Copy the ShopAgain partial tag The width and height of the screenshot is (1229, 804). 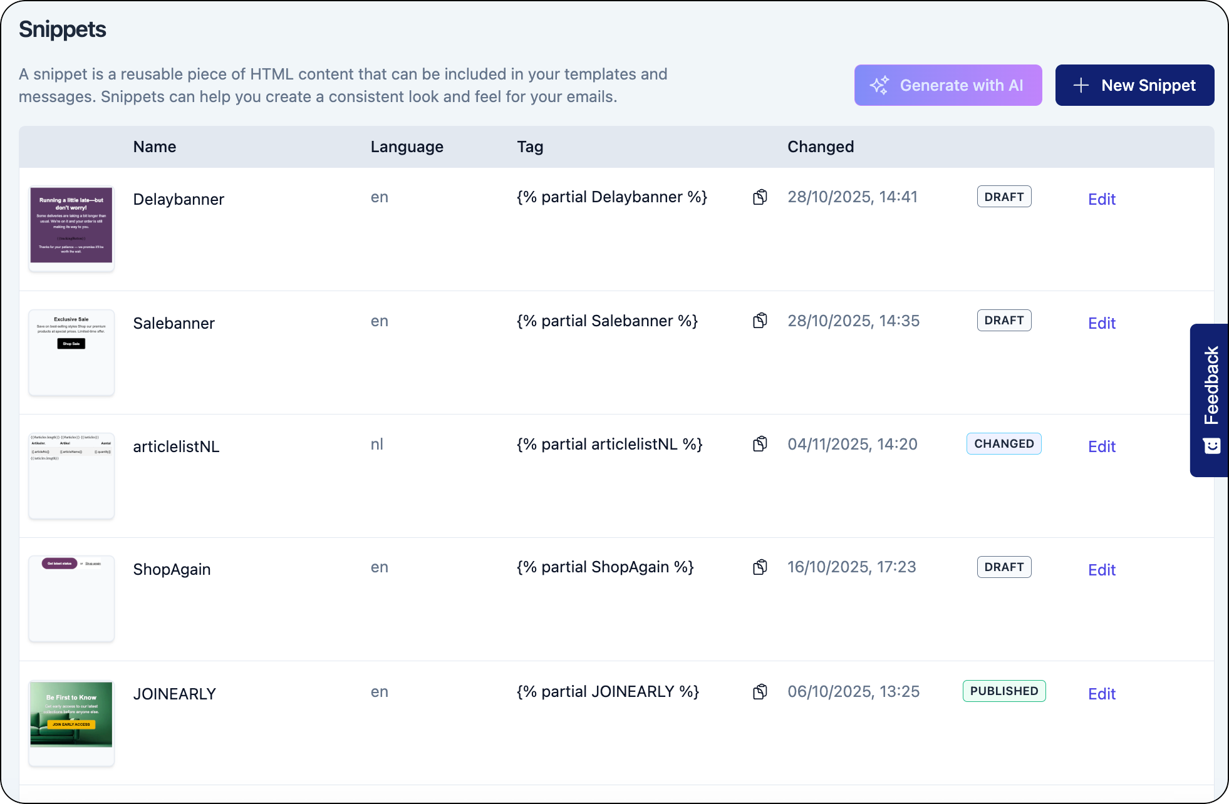click(x=760, y=566)
